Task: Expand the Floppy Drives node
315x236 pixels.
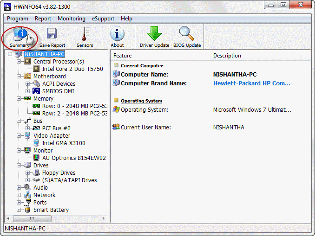Action: 27,172
